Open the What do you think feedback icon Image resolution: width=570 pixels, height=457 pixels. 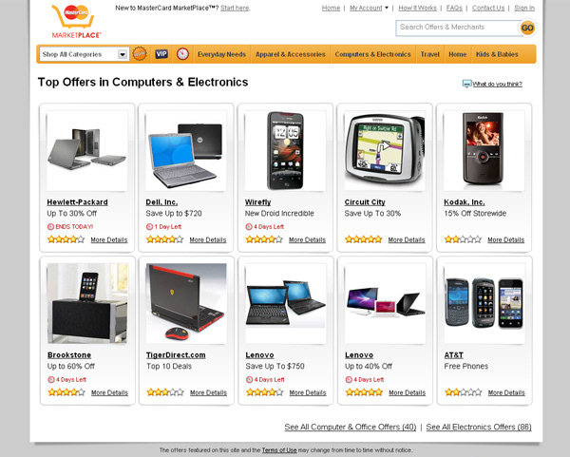click(466, 84)
